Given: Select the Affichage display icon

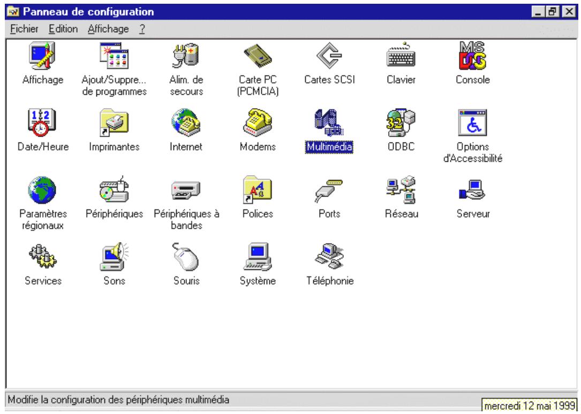Looking at the screenshot, I should (x=42, y=56).
